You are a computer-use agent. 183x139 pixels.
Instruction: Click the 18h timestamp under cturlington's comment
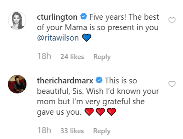[x=44, y=56]
